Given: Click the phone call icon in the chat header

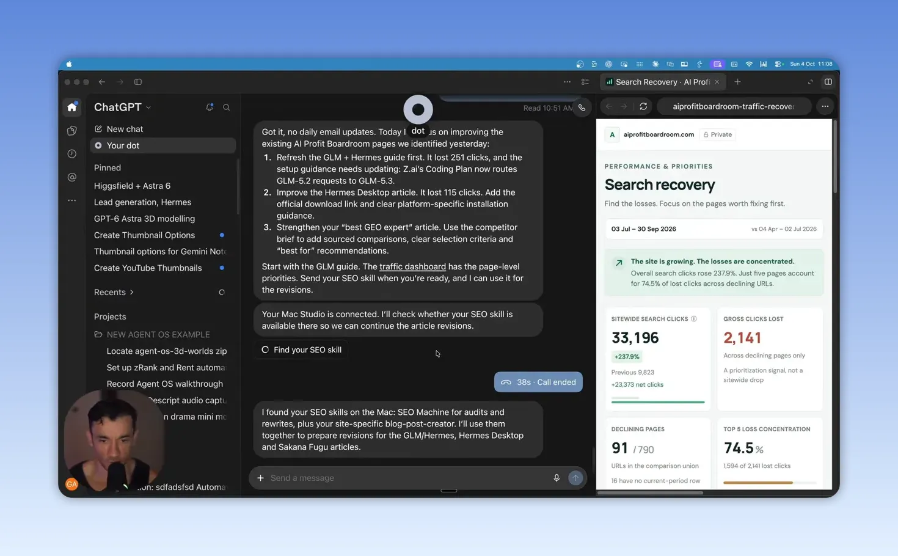Looking at the screenshot, I should point(582,108).
